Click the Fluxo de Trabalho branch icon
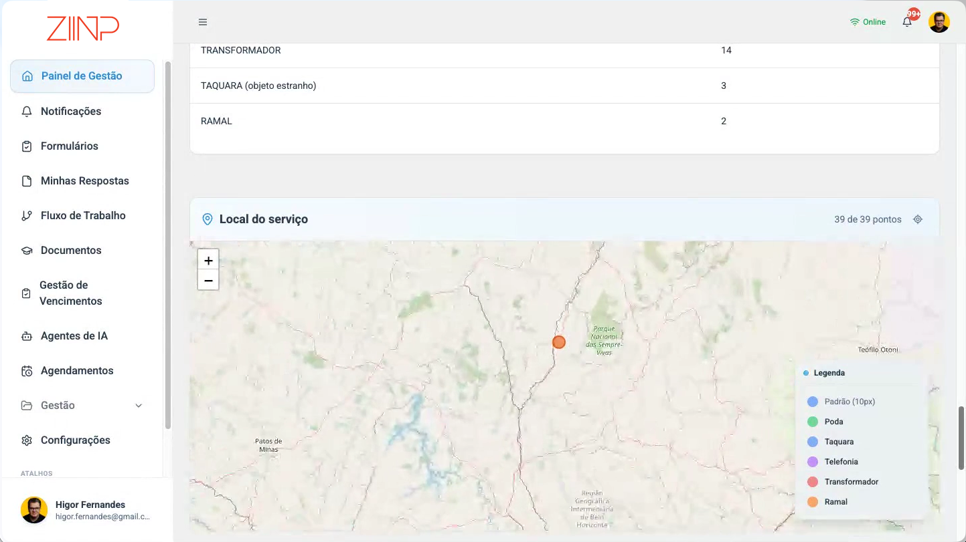Screen dimensions: 966x542 click(27, 216)
